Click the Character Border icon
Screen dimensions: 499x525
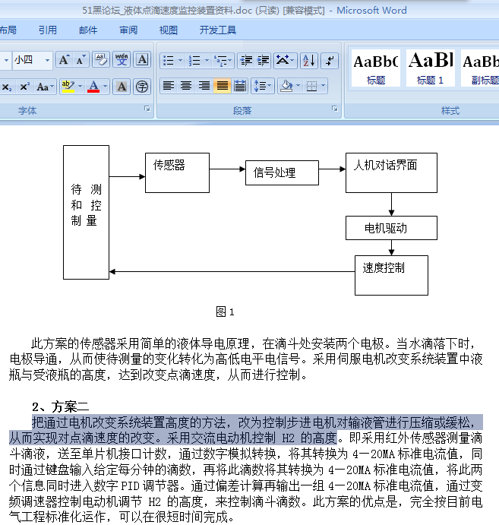coord(142,60)
